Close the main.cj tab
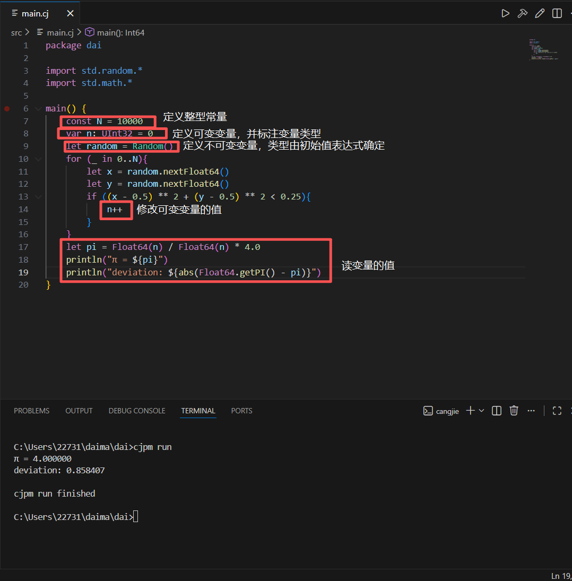Image resolution: width=572 pixels, height=581 pixels. coord(70,14)
